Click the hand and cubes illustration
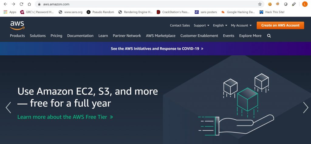The width and height of the screenshot is (311, 144). pos(236,105)
